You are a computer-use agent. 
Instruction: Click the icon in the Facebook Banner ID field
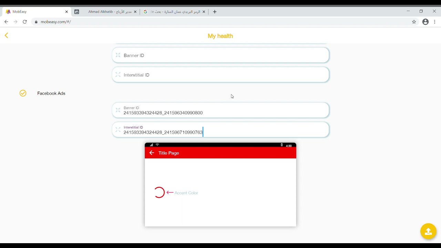(118, 110)
